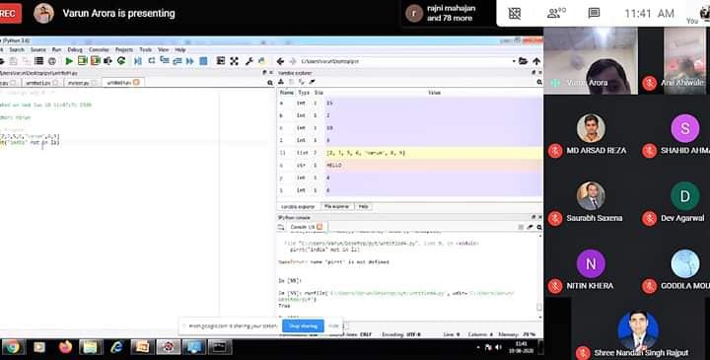This screenshot has height=360, width=710.
Task: Click the File switcher list icon
Action: coord(39,61)
